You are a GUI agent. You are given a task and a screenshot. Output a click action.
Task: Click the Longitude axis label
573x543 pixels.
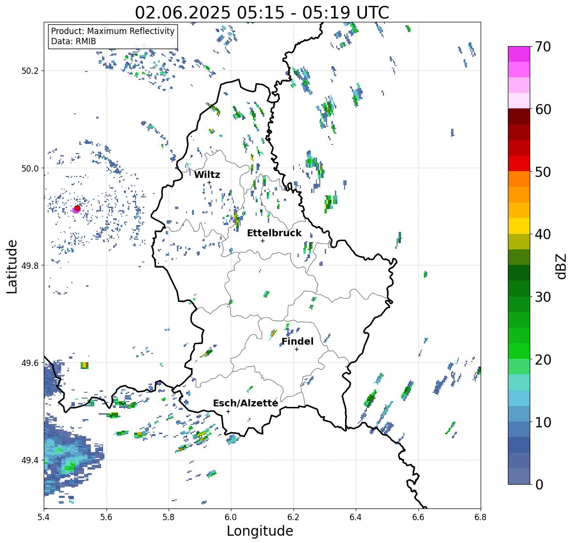260,531
